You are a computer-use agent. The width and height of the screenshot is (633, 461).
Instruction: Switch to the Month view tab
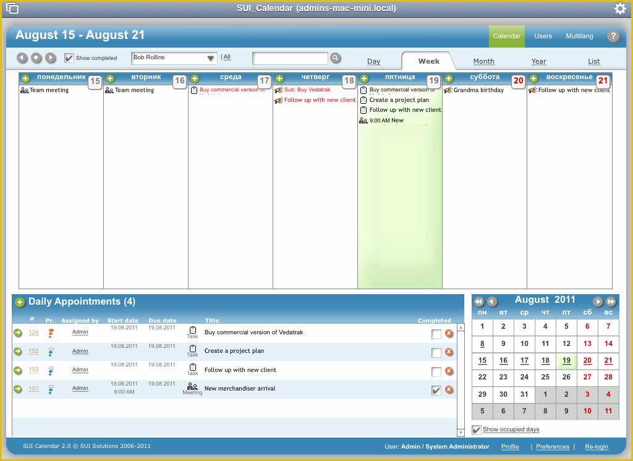coord(484,61)
